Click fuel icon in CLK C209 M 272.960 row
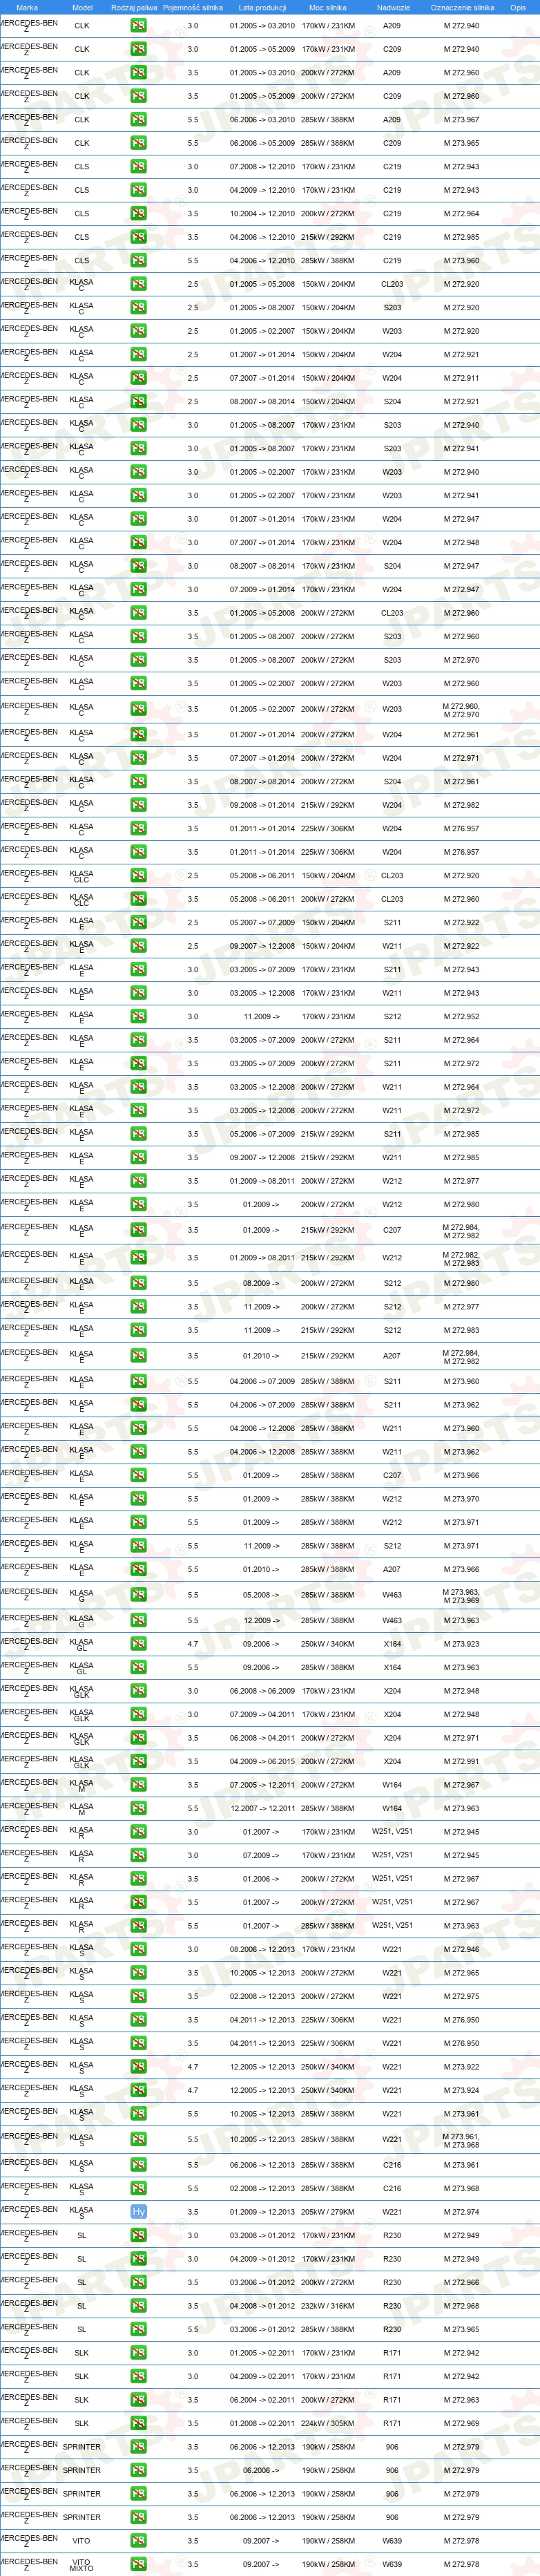This screenshot has height=2576, width=540. pyautogui.click(x=138, y=96)
